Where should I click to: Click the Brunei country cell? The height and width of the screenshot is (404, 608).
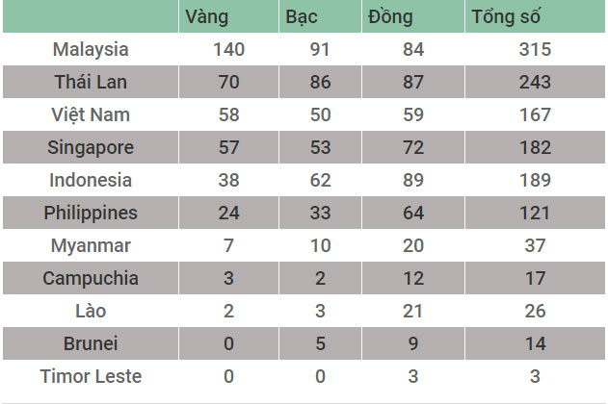[91, 343]
